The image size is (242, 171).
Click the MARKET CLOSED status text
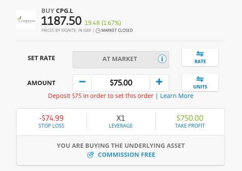[117, 31]
